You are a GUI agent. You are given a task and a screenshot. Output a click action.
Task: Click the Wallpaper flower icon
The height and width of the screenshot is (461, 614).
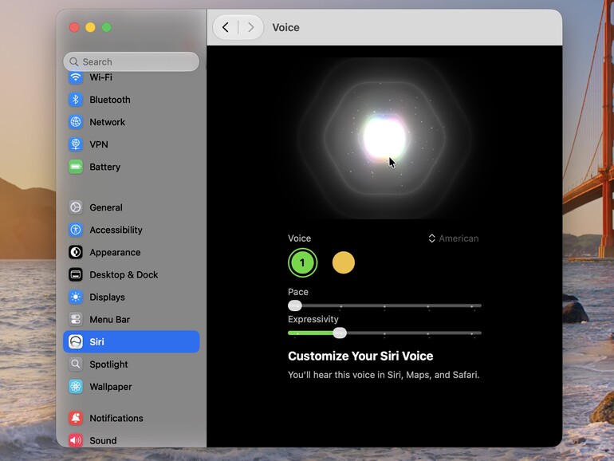pyautogui.click(x=76, y=387)
